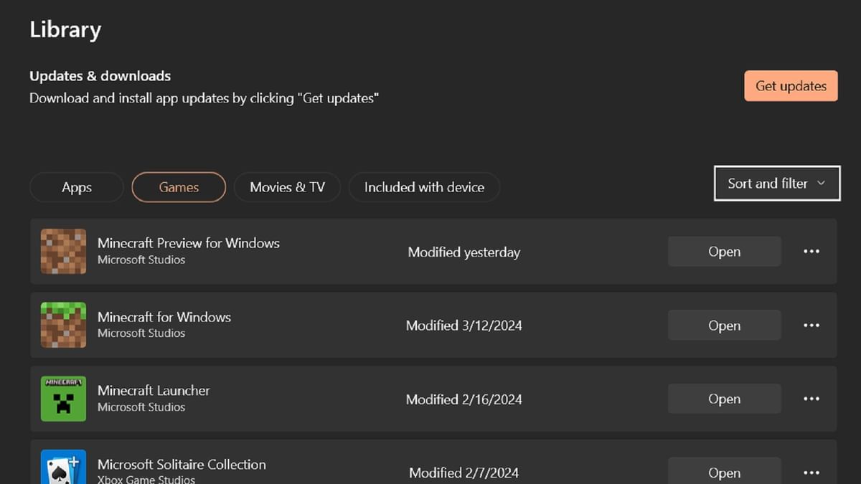Image resolution: width=861 pixels, height=484 pixels.
Task: Click the Minecraft for Windows app icon
Action: [x=63, y=325]
